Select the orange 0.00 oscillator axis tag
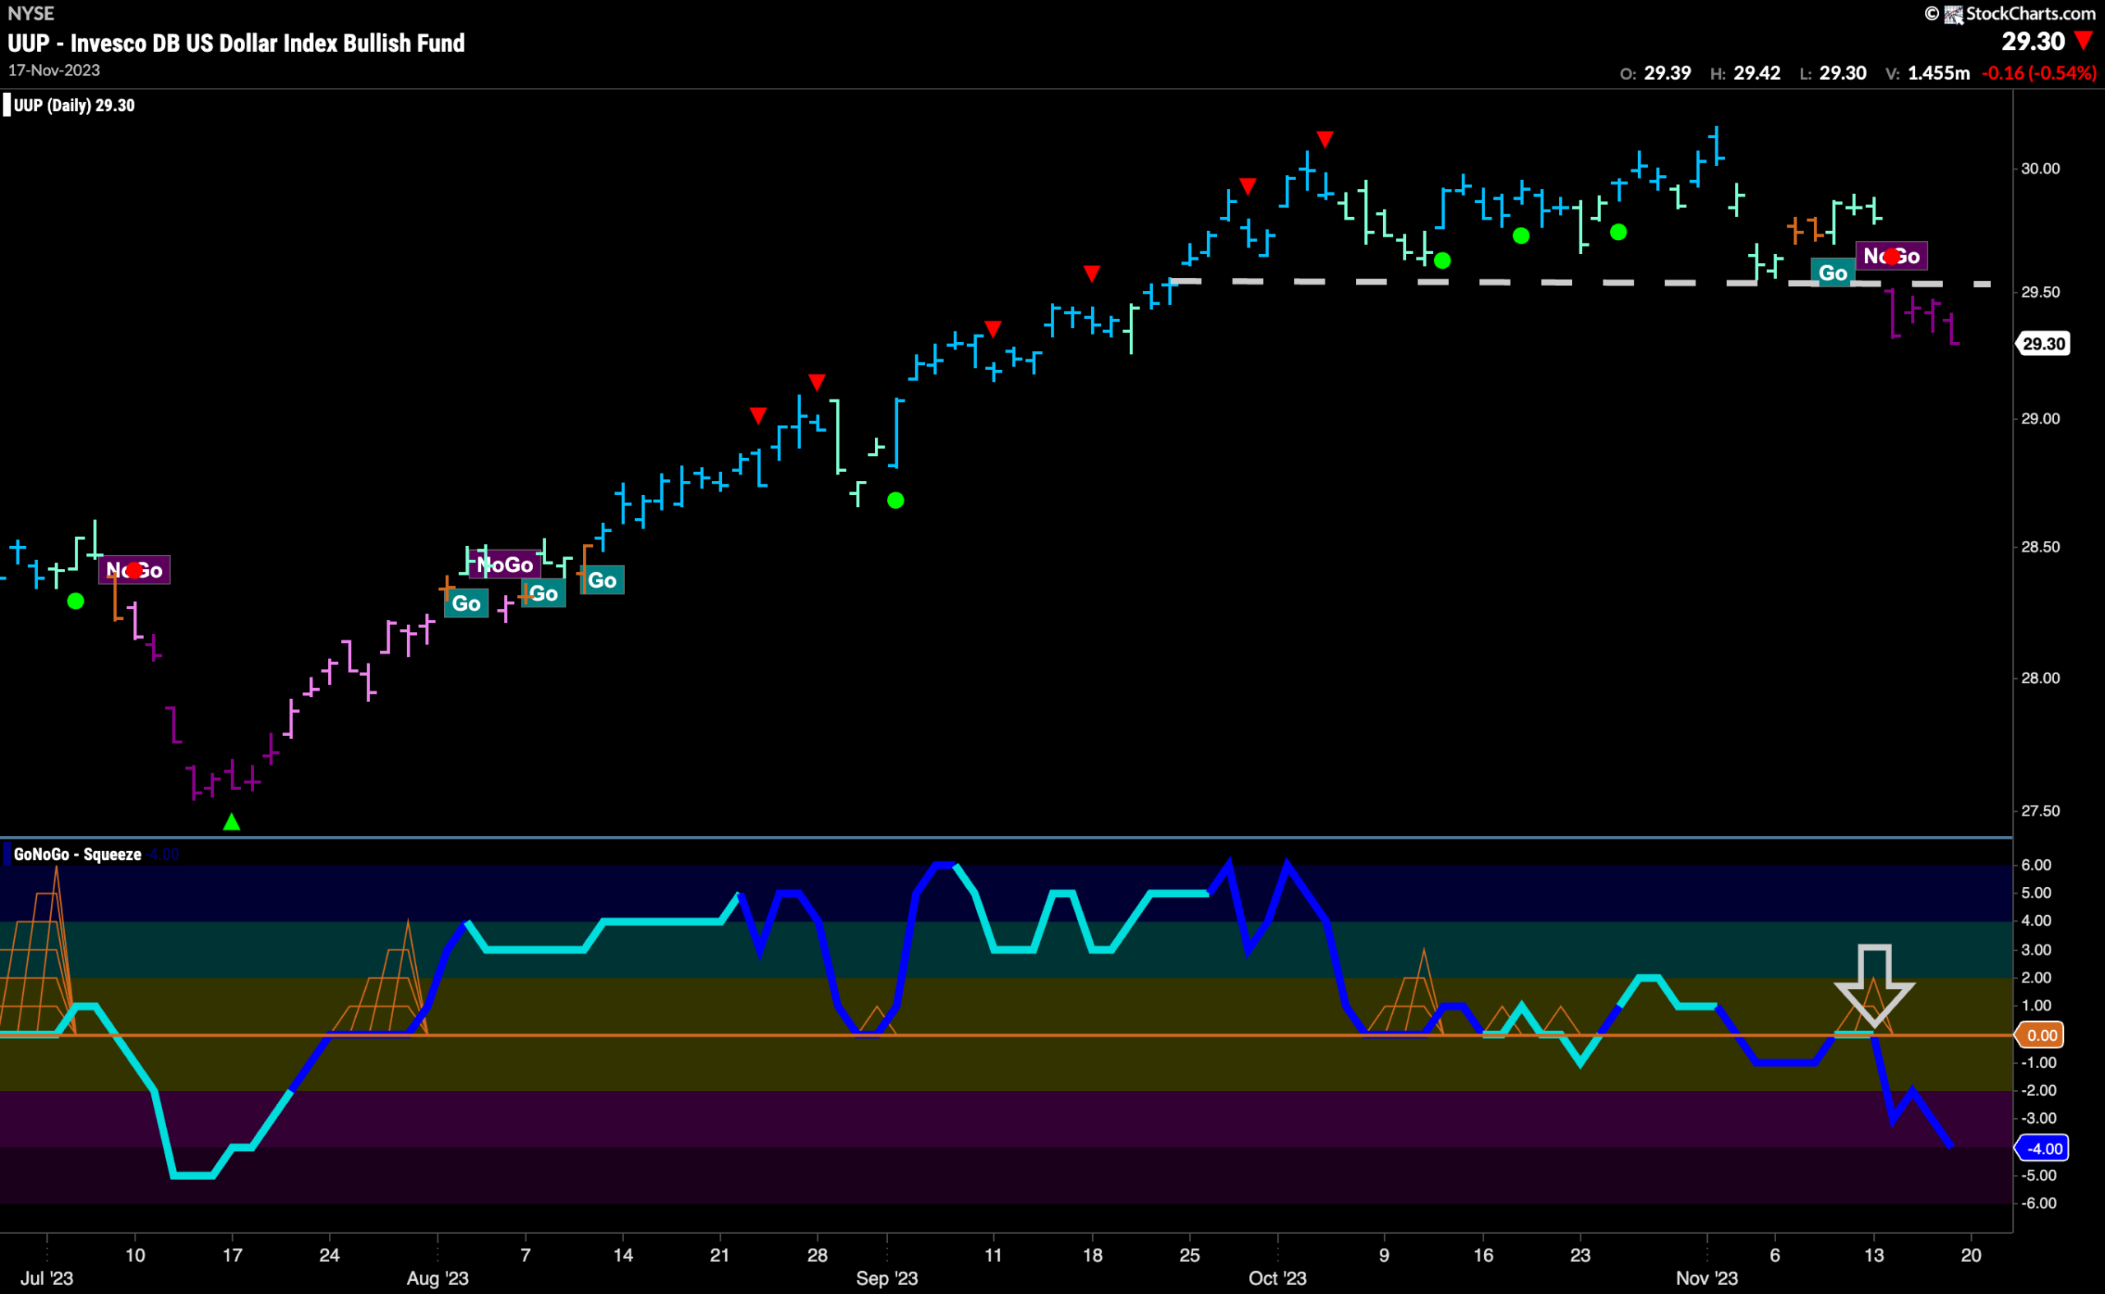The width and height of the screenshot is (2105, 1294). [2042, 1036]
